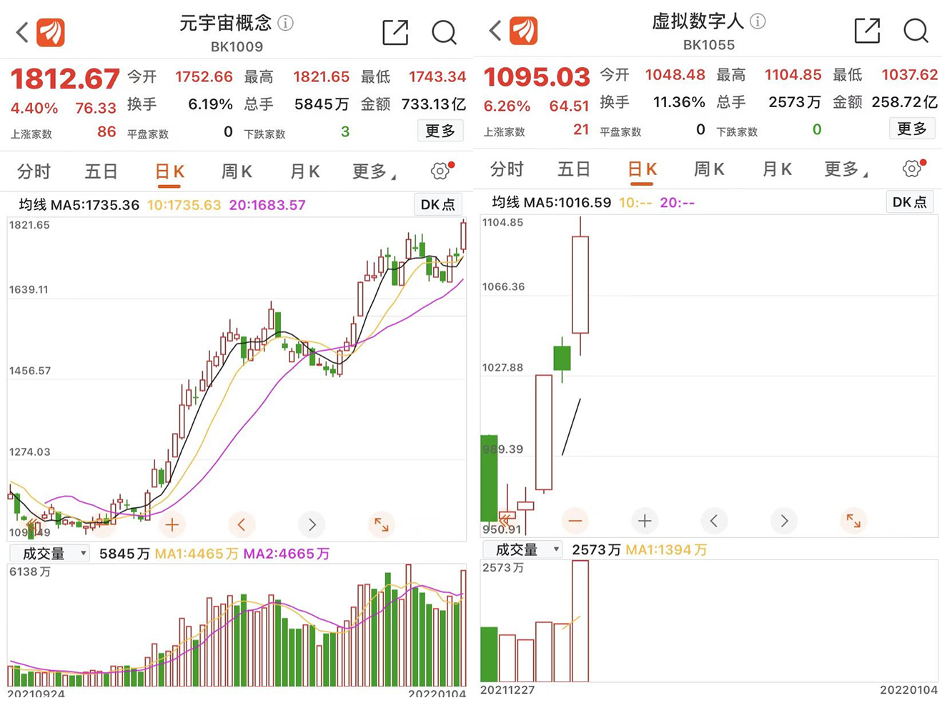
Task: Toggle DK点 on left chart
Action: click(438, 205)
